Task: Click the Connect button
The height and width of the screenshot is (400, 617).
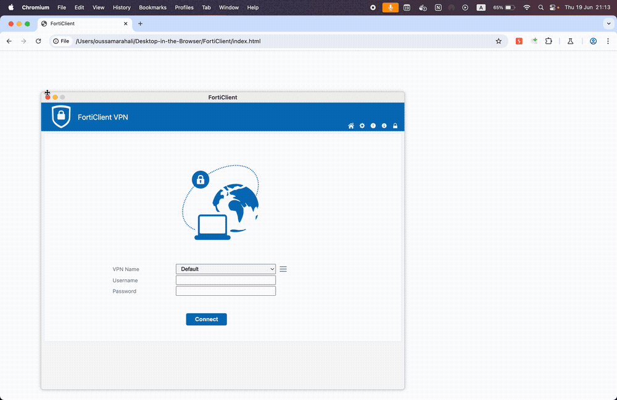Action: pos(206,319)
